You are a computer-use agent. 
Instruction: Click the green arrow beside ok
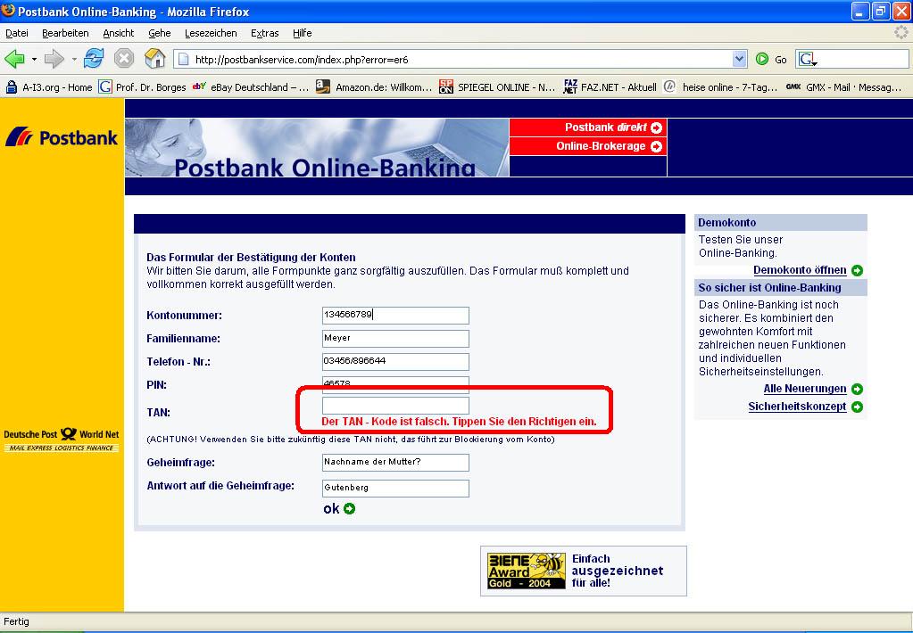tap(349, 509)
